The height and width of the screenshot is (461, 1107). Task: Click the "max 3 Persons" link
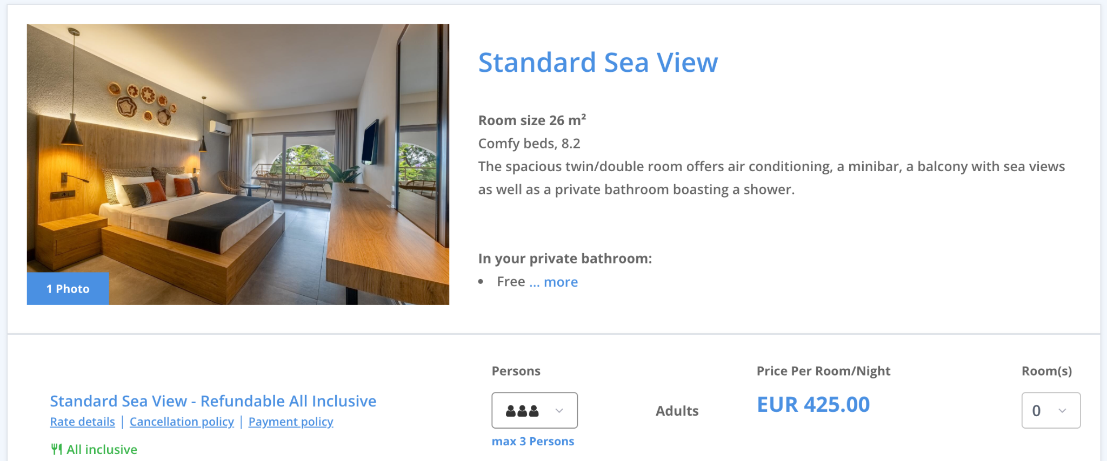point(533,442)
